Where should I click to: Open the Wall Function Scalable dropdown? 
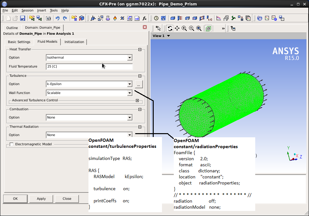130,93
